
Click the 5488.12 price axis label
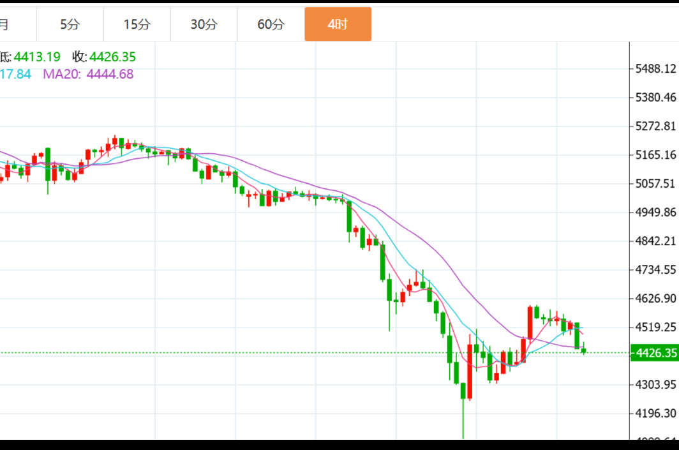(x=655, y=69)
